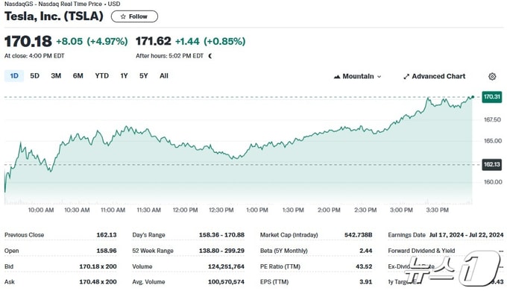Click the 170.31 current price label

coord(492,97)
